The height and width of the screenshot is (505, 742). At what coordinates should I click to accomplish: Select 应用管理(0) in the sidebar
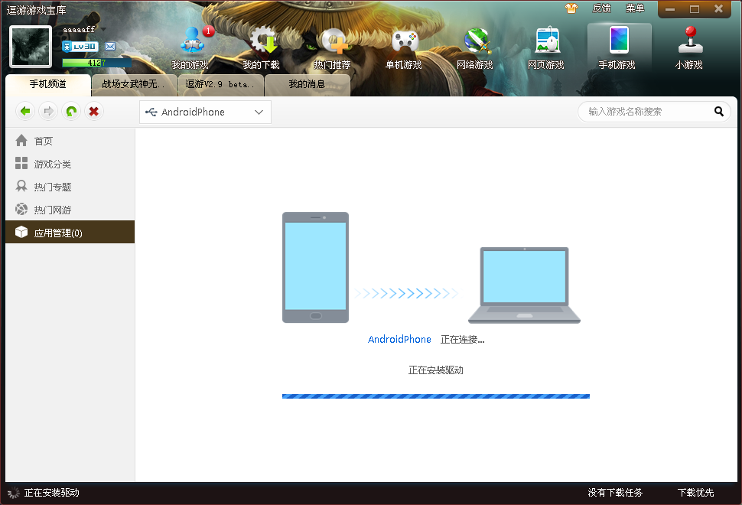coord(70,232)
